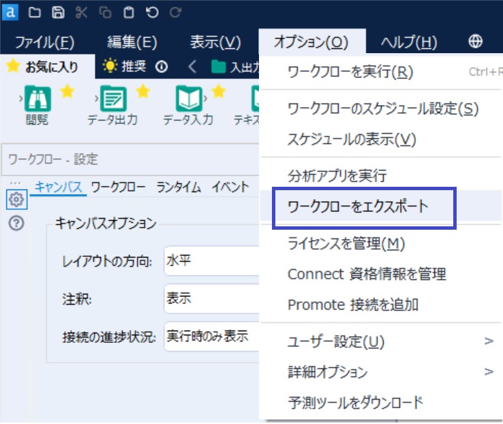Select the データ出力 tool icon
Viewport: 503px width, 424px height.
(113, 98)
